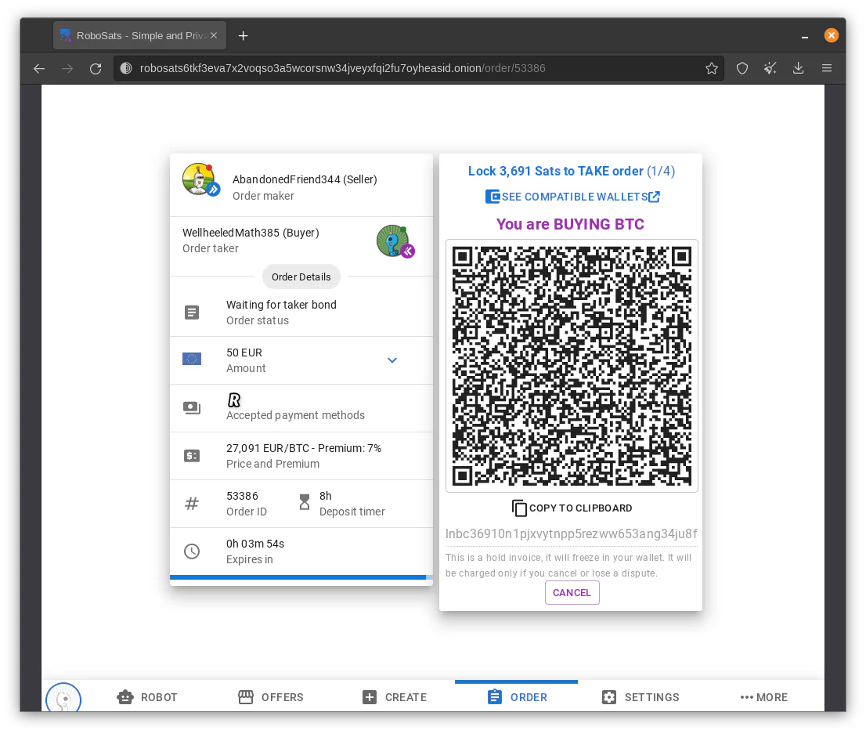Click the copy to clipboard icon
The height and width of the screenshot is (734, 866).
pyautogui.click(x=519, y=508)
